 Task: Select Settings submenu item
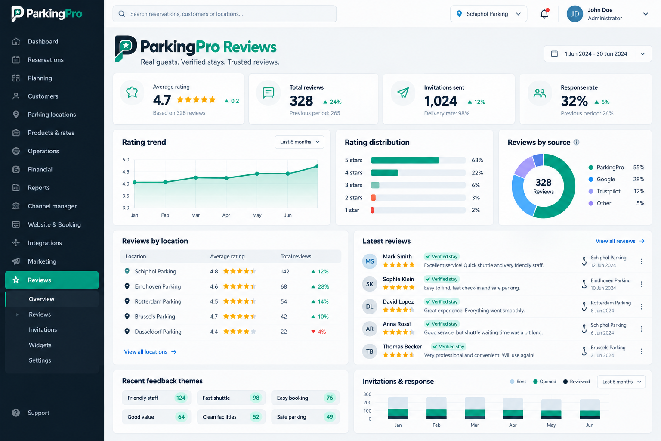(40, 360)
